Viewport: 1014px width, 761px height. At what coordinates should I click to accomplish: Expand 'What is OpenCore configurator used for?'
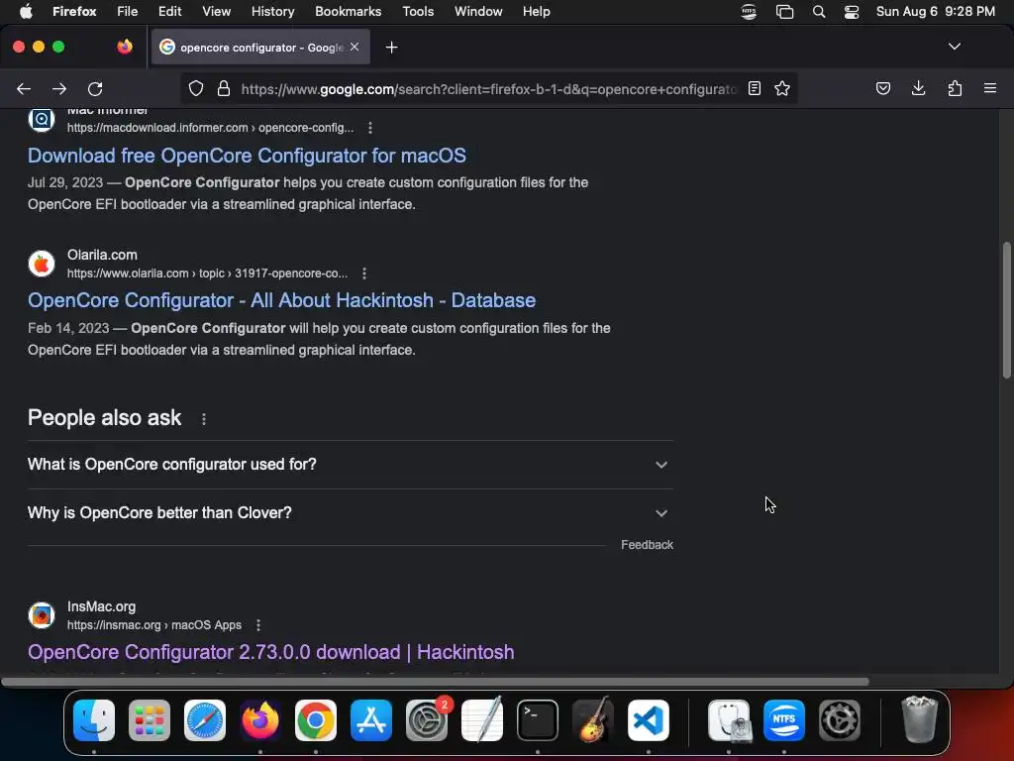350,465
